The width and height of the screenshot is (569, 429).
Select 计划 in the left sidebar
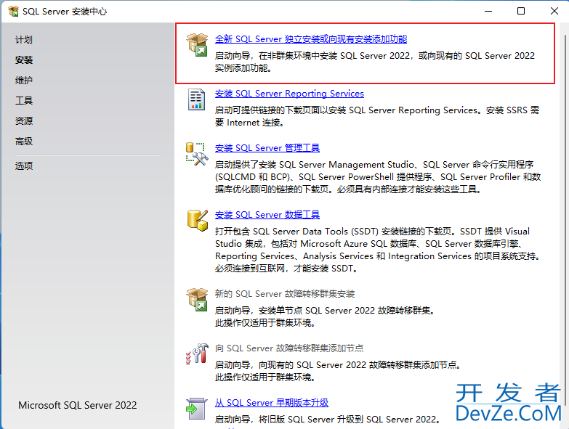[24, 39]
